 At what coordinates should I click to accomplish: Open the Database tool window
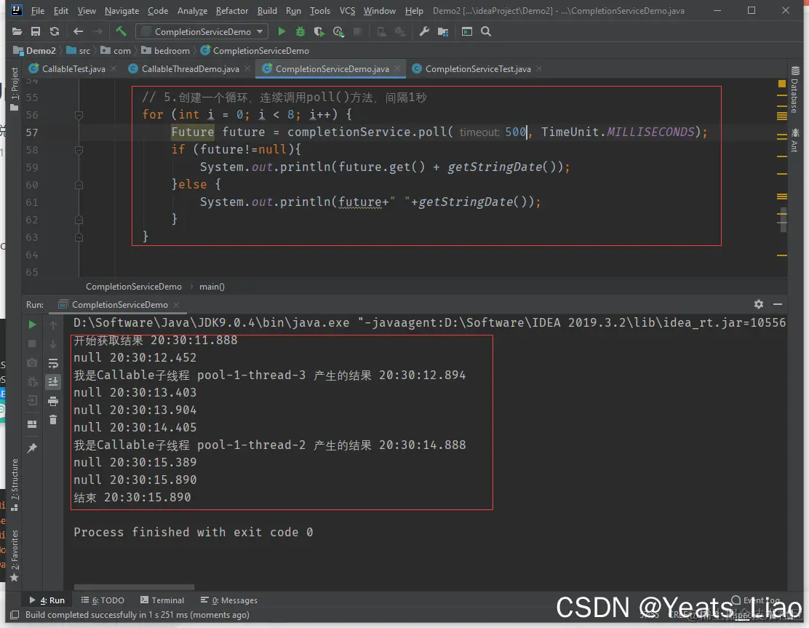(794, 90)
